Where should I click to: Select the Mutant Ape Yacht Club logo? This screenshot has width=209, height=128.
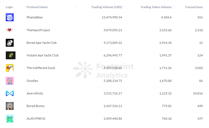[x=11, y=55]
